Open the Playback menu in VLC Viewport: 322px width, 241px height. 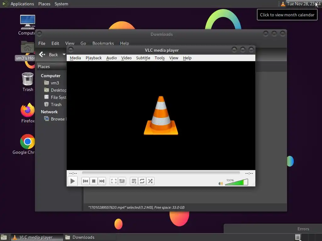coord(94,58)
